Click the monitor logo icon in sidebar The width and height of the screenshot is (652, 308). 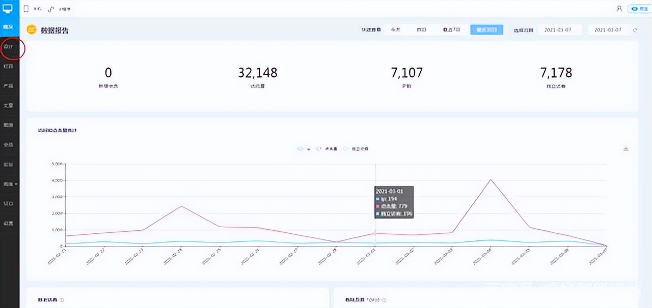coord(9,8)
